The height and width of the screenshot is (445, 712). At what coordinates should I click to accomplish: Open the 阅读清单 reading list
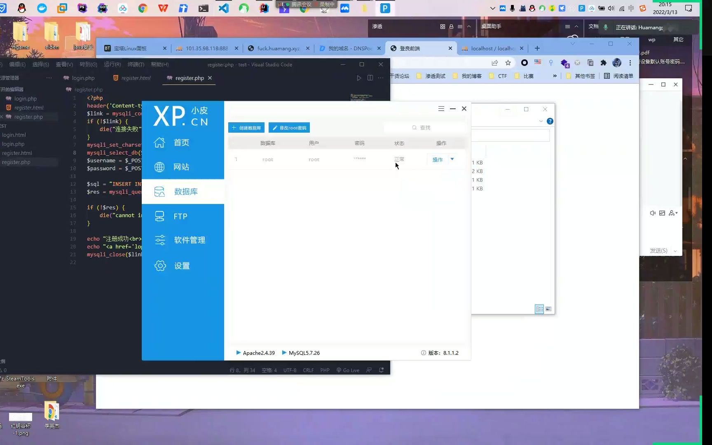tap(618, 76)
